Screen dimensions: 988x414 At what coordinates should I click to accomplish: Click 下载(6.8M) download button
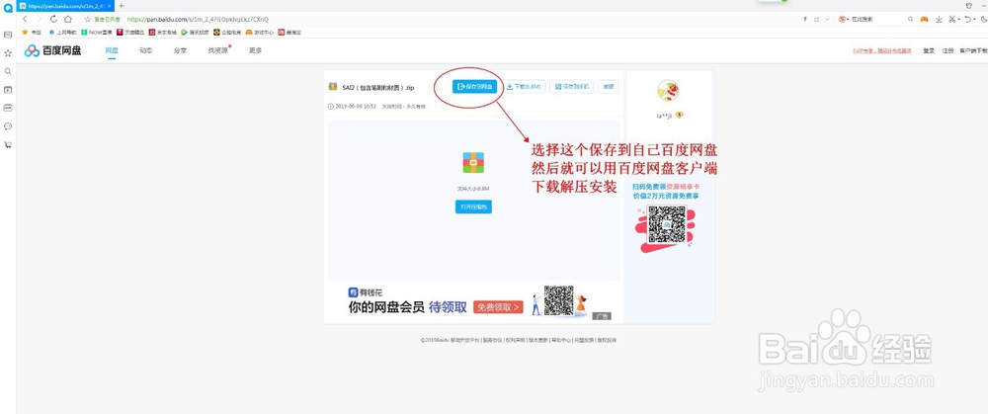click(525, 86)
